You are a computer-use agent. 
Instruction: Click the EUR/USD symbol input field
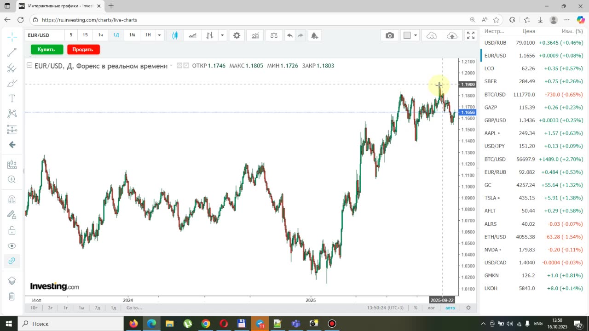(x=44, y=35)
